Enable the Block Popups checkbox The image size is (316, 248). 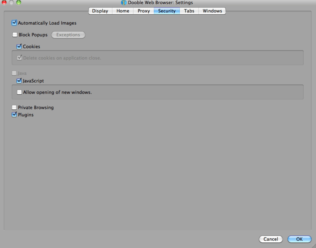[x=15, y=35]
